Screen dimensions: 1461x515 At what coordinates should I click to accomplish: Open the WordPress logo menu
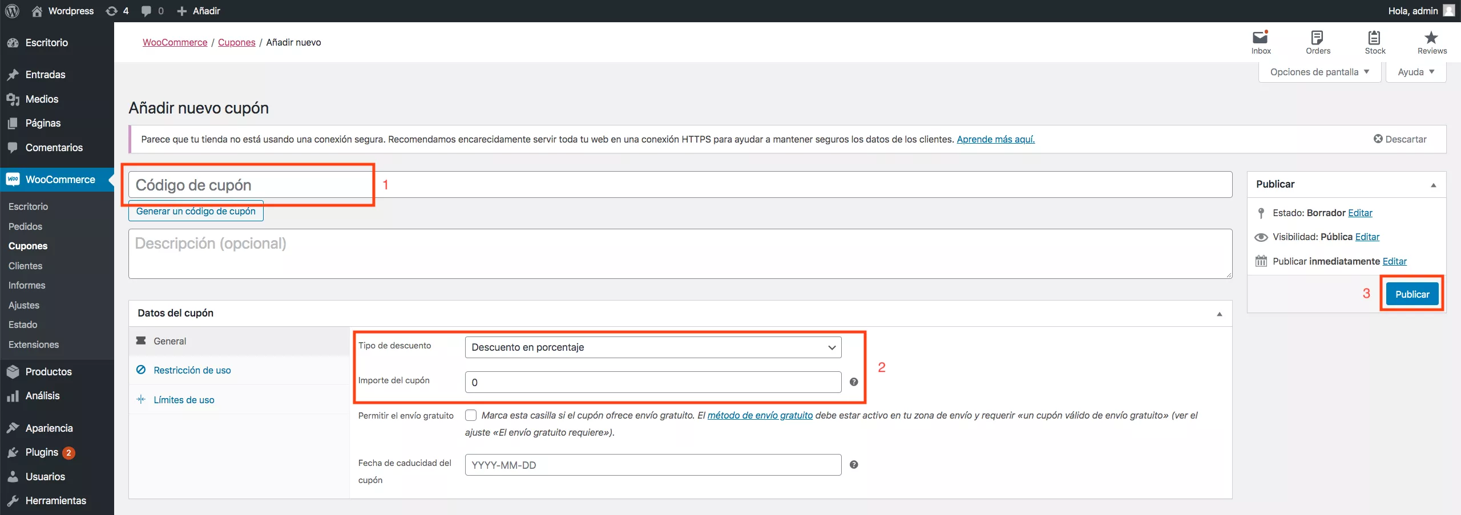tap(12, 11)
